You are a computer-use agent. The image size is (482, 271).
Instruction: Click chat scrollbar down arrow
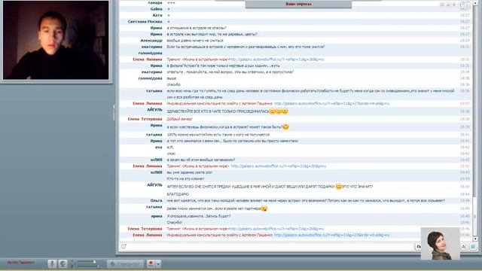(x=475, y=239)
